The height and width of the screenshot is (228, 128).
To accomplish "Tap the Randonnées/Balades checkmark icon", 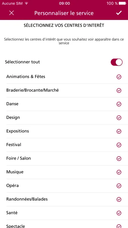I will [x=119, y=199].
